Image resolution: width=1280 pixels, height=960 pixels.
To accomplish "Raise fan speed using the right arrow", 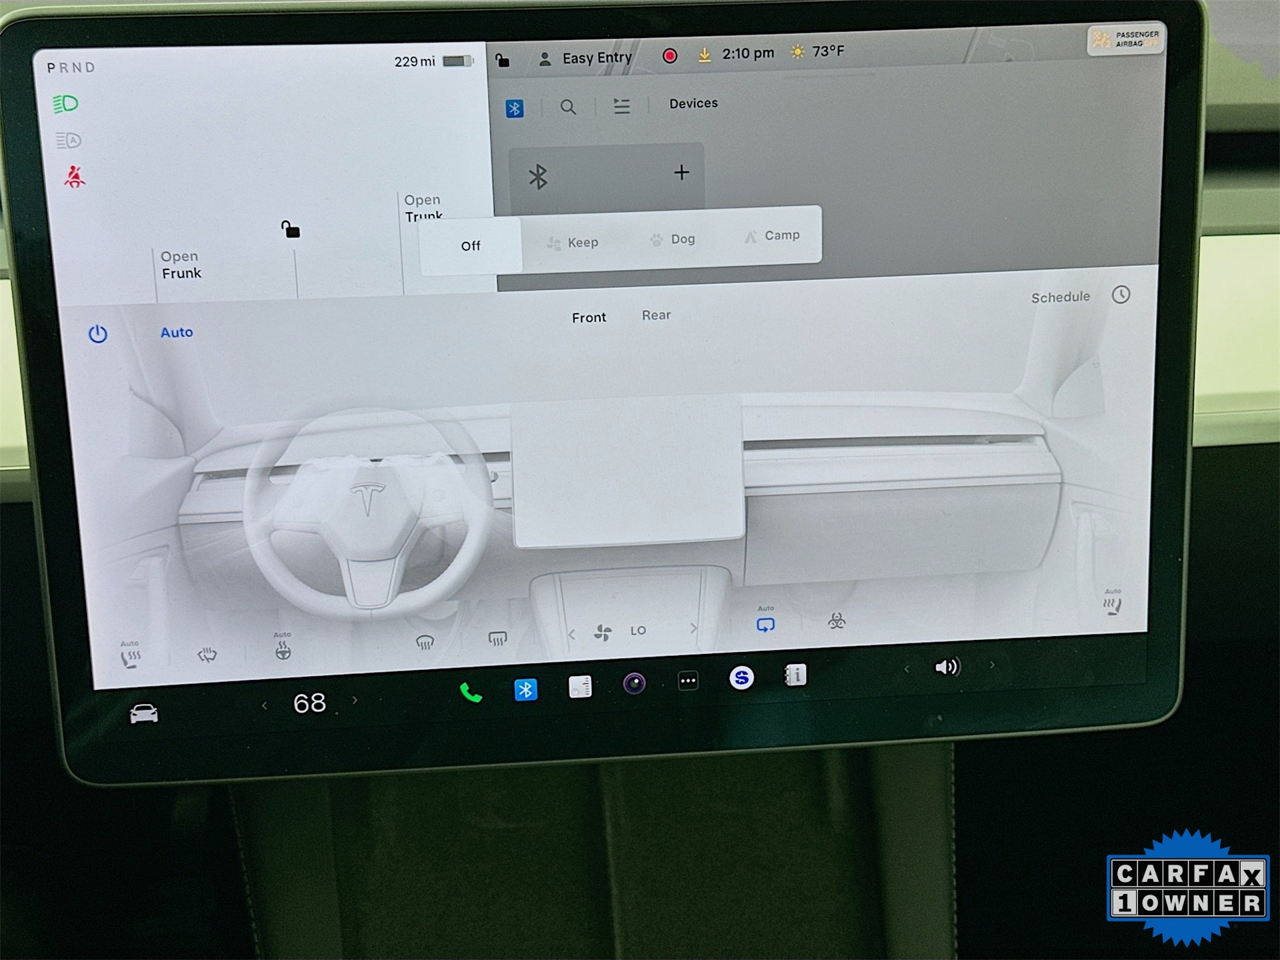I will [693, 629].
